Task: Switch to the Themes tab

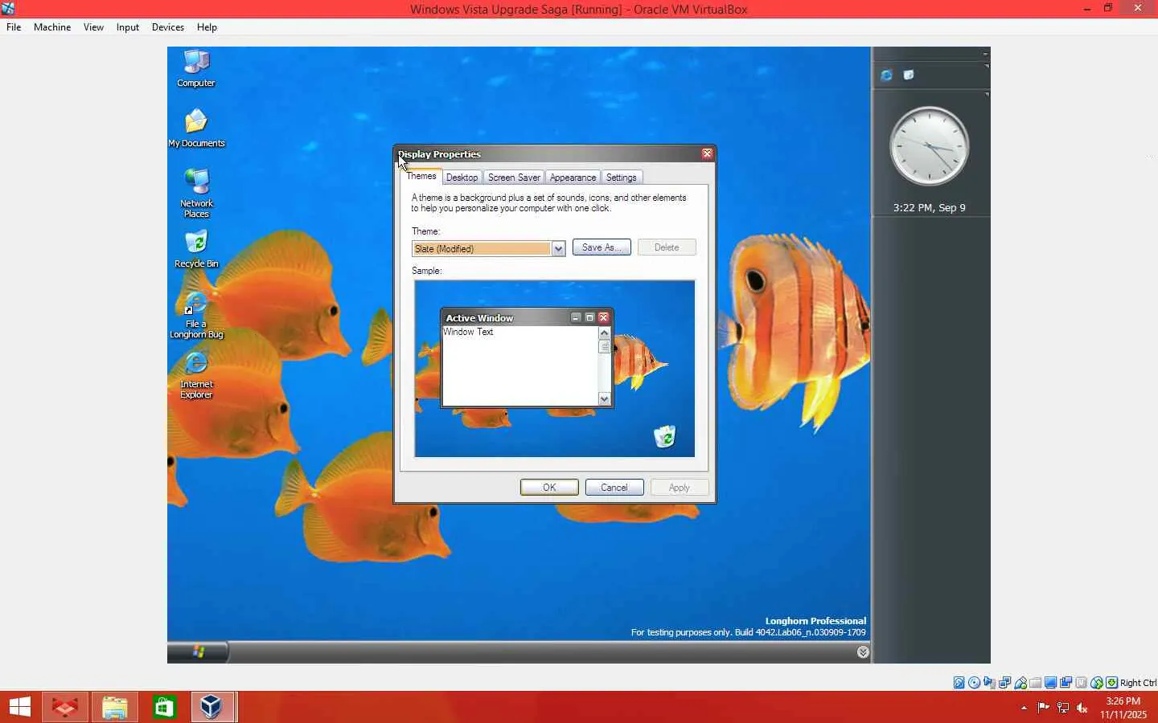Action: tap(421, 176)
